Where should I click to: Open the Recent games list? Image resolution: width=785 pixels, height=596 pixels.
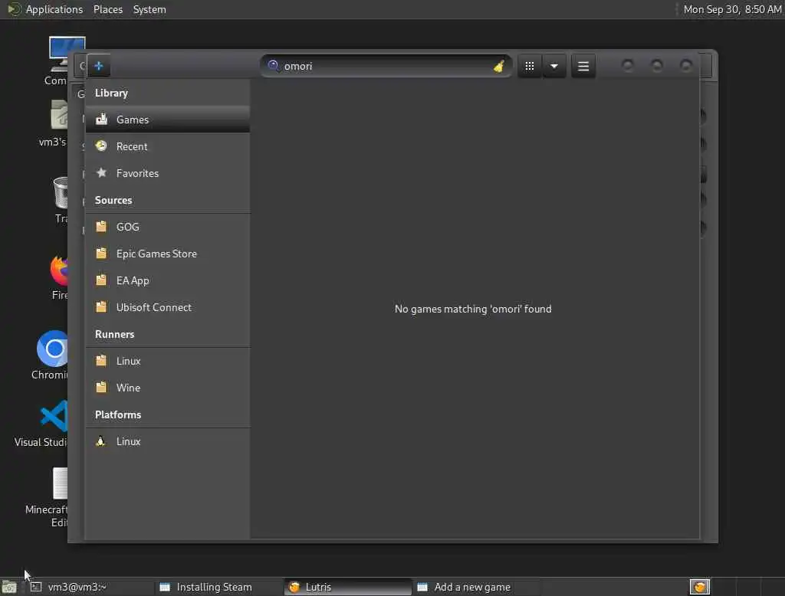tap(168, 146)
